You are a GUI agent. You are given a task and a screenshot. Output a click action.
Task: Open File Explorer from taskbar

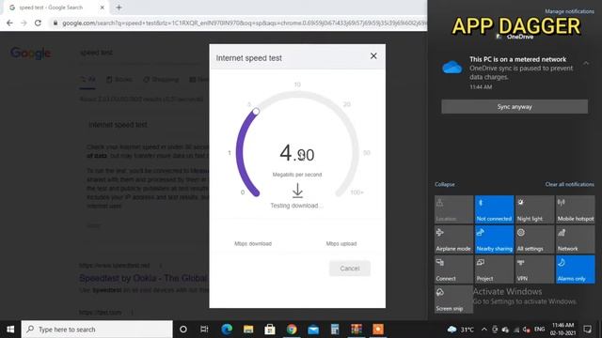248,330
